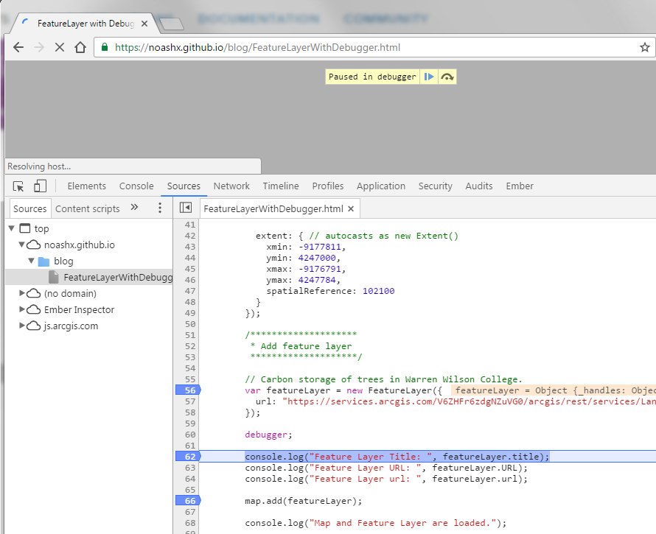Open the Audits panel
This screenshot has height=534, width=656.
pyautogui.click(x=478, y=186)
